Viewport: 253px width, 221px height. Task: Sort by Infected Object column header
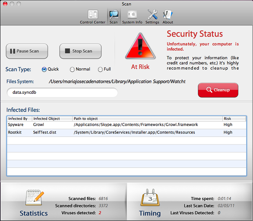[52, 119]
